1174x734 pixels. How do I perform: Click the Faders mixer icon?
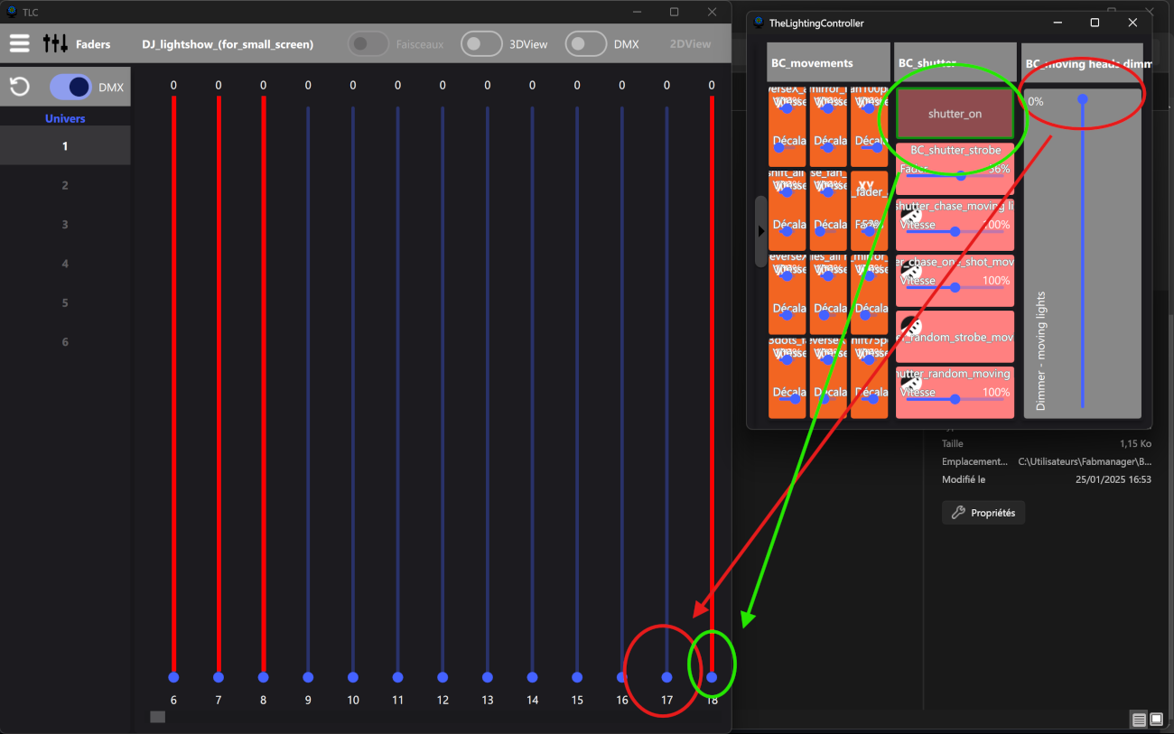coord(55,43)
